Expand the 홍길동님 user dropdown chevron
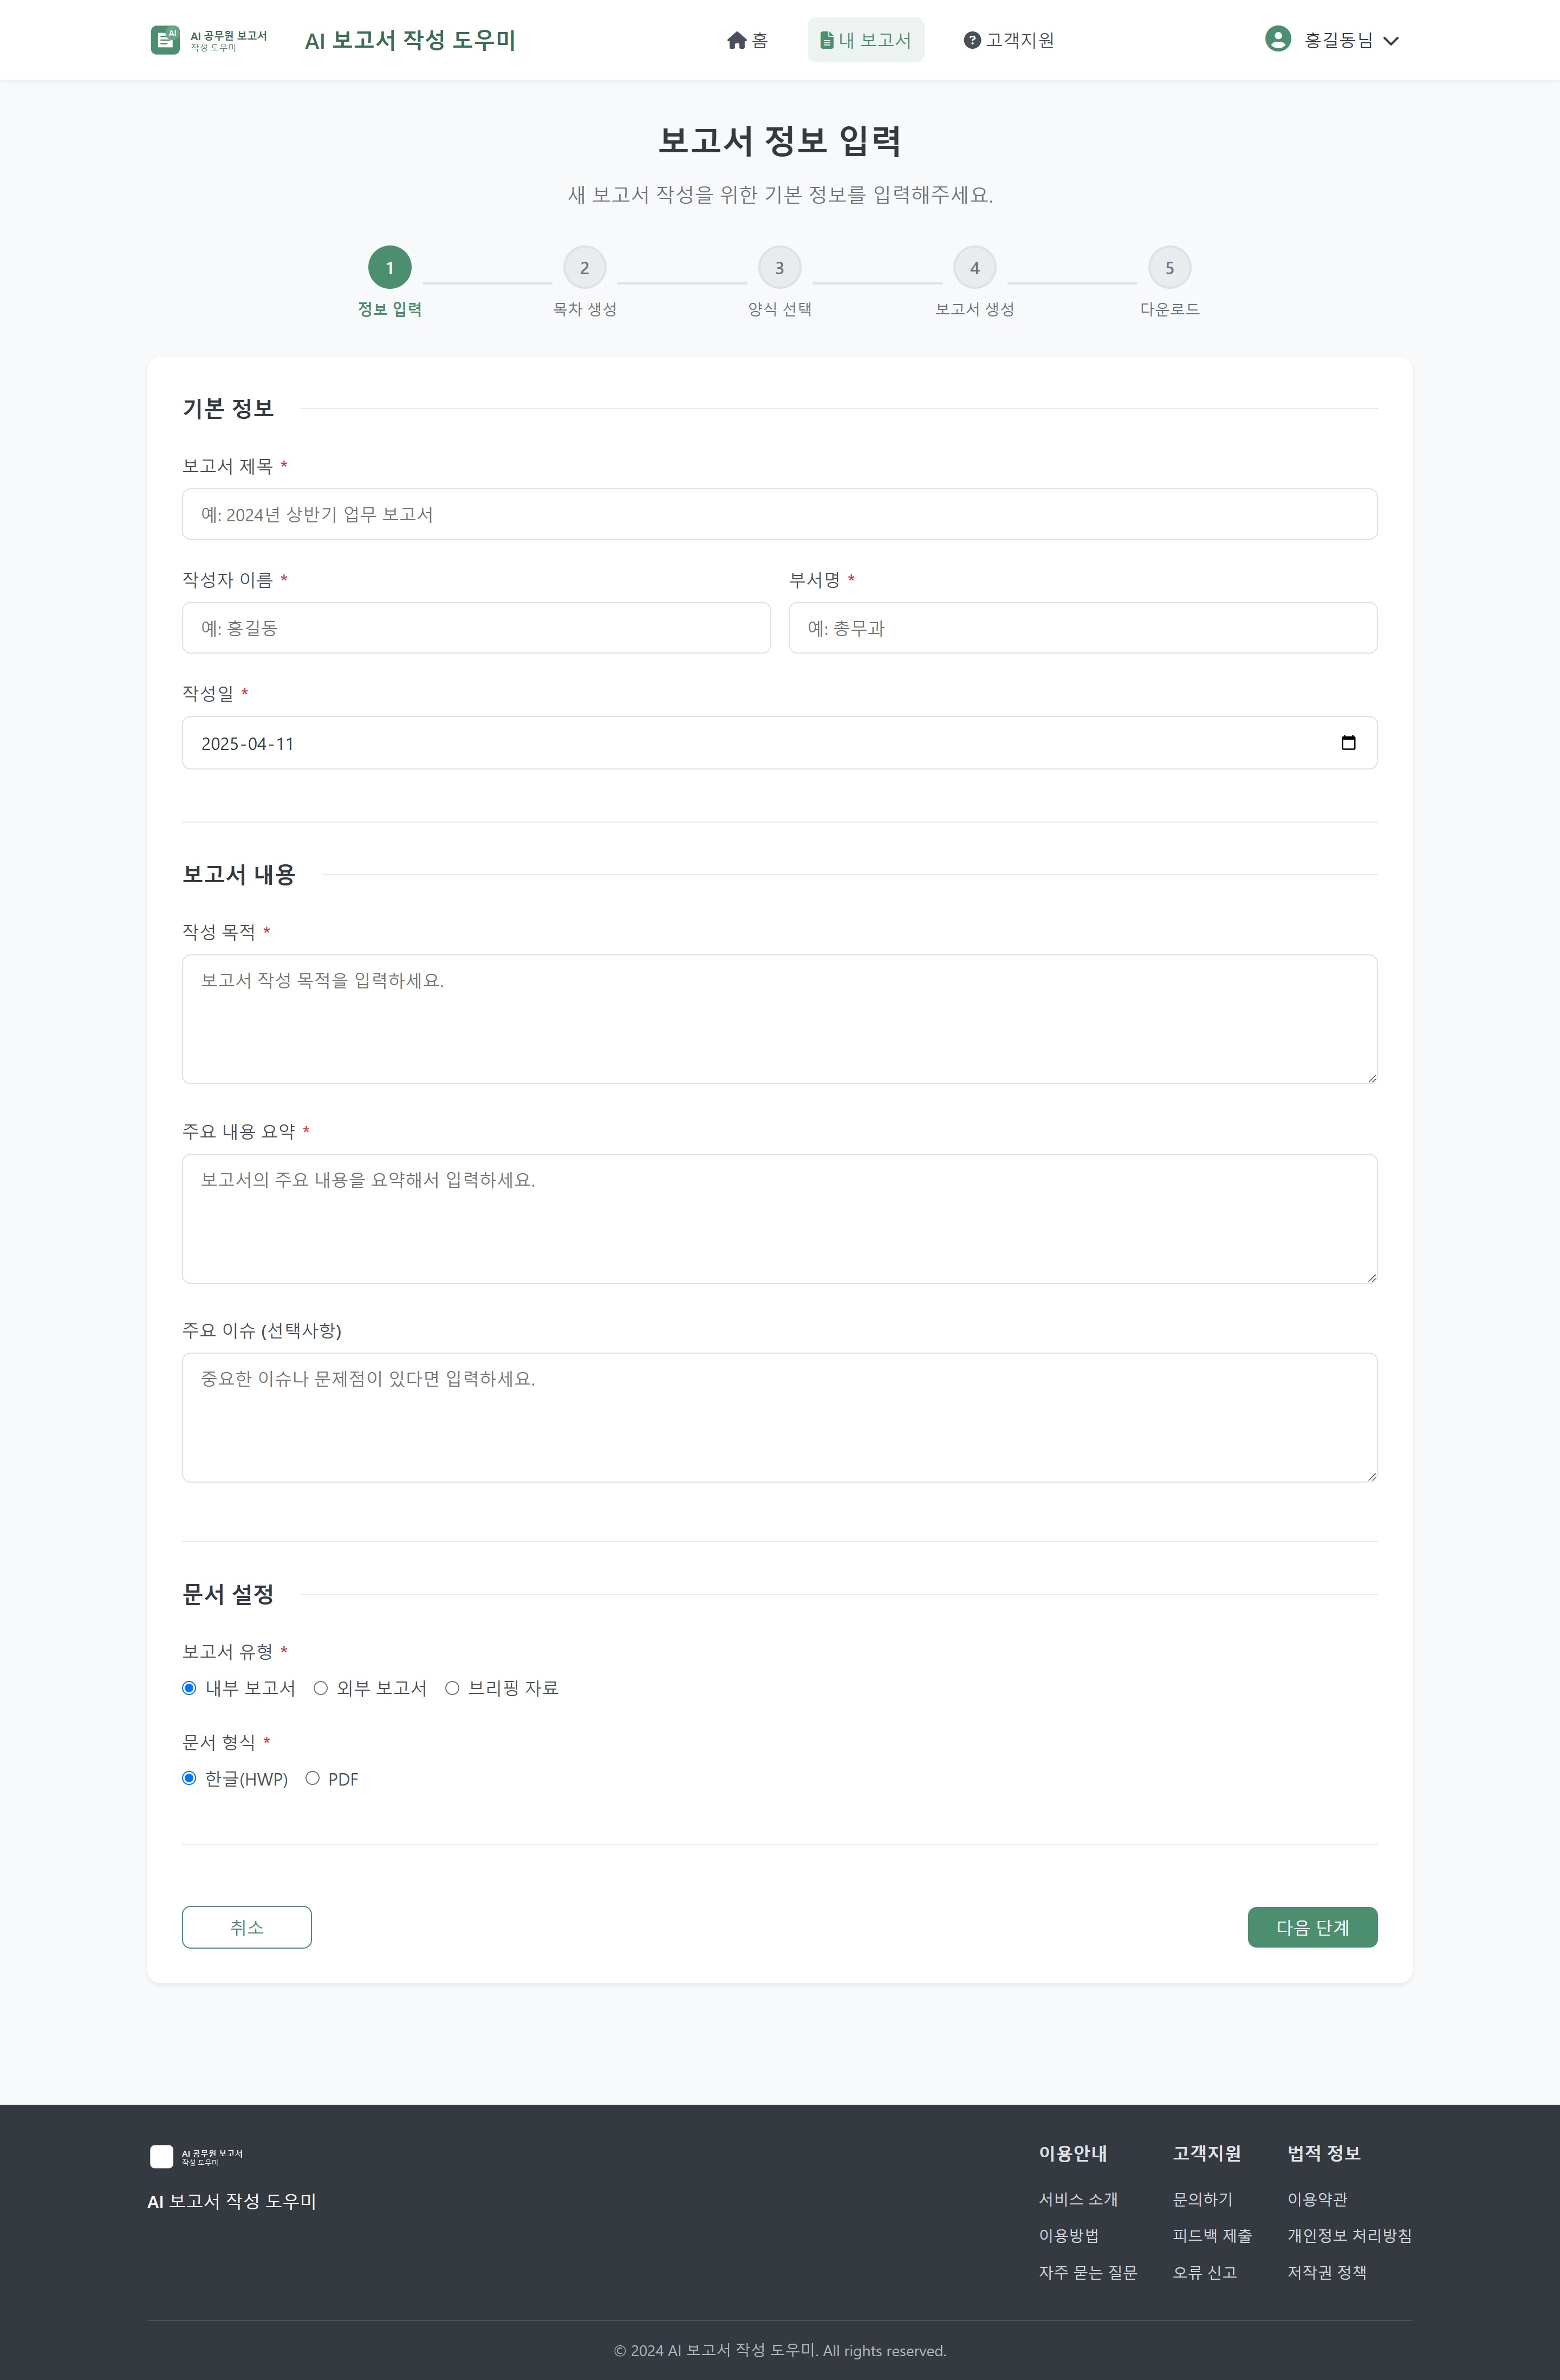Image resolution: width=1560 pixels, height=2380 pixels. pos(1390,41)
